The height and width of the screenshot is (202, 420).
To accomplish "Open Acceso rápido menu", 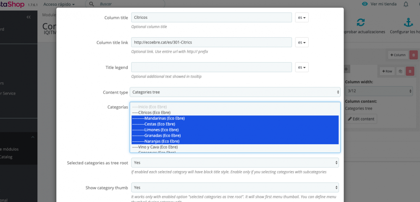I will pos(59,4).
